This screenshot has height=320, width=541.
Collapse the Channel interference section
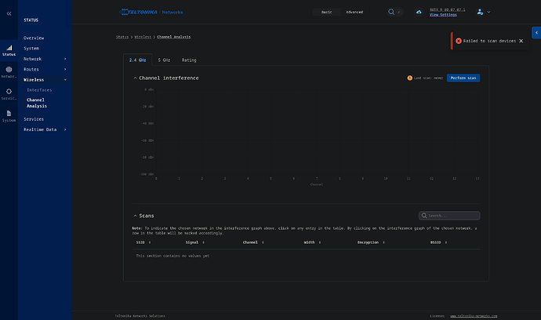coord(135,78)
